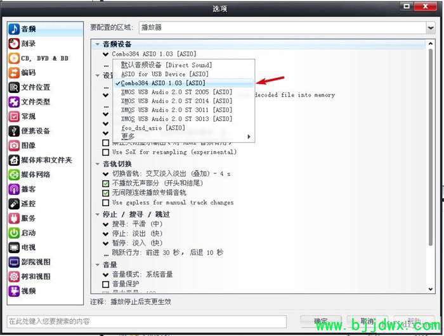Collapse the 音轨切换 section

[98, 164]
